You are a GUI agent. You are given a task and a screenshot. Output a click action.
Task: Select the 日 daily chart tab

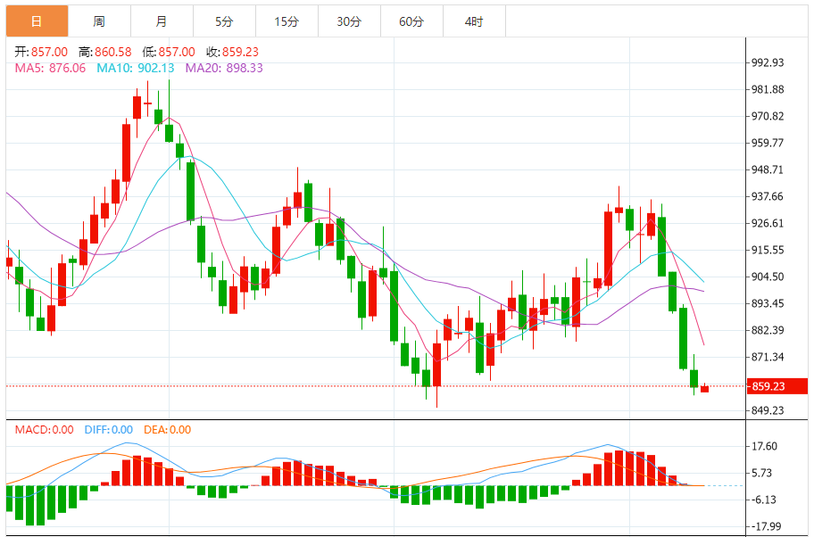(37, 21)
